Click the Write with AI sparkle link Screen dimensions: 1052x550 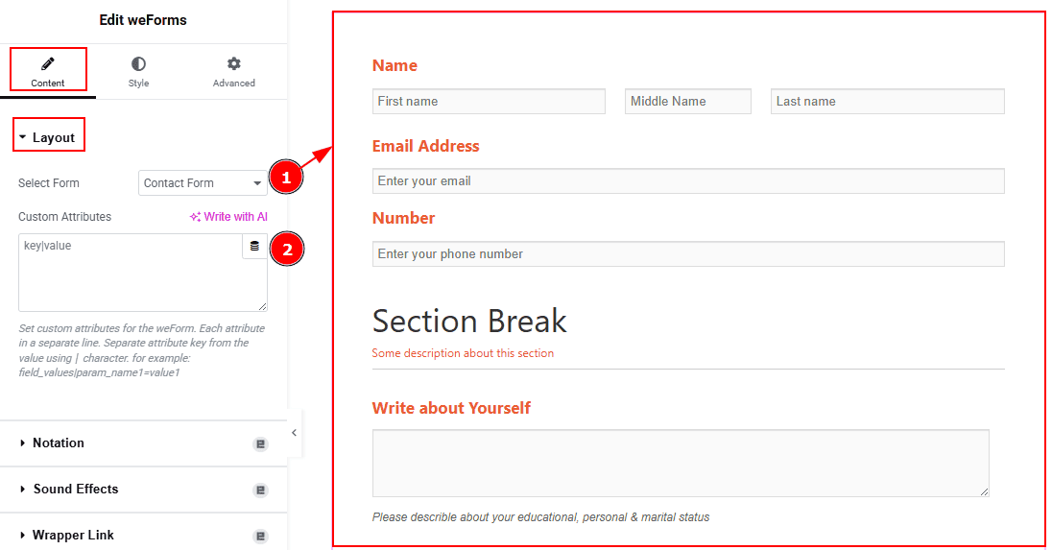(228, 217)
